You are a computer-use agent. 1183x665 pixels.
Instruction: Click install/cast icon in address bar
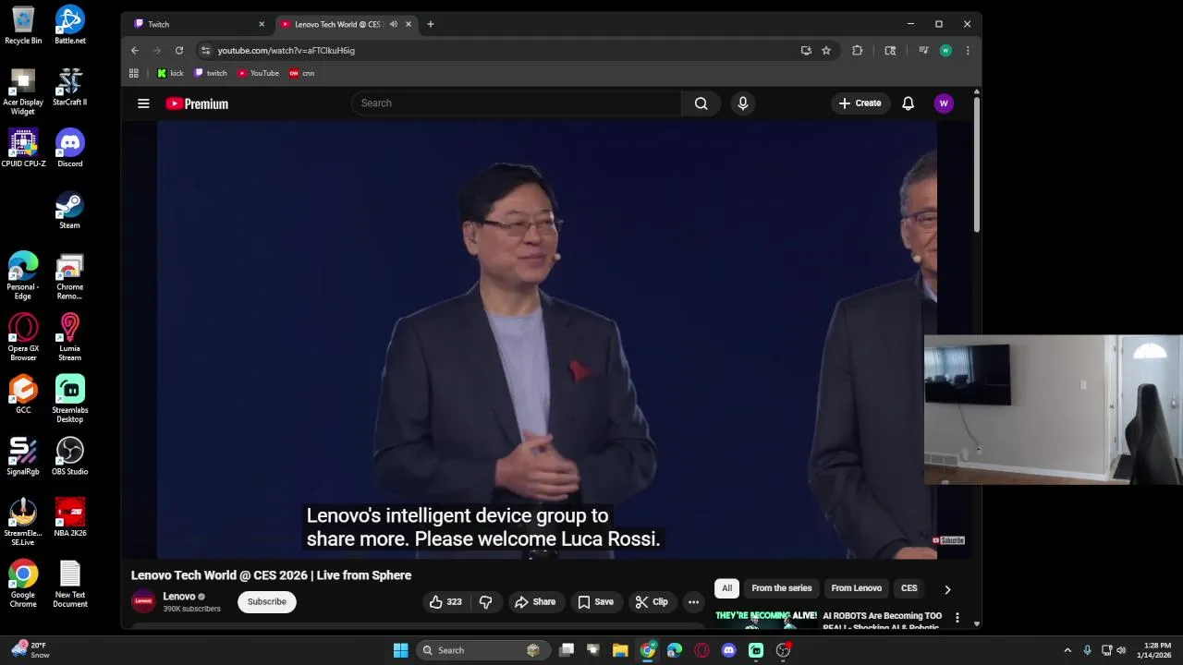tap(806, 50)
